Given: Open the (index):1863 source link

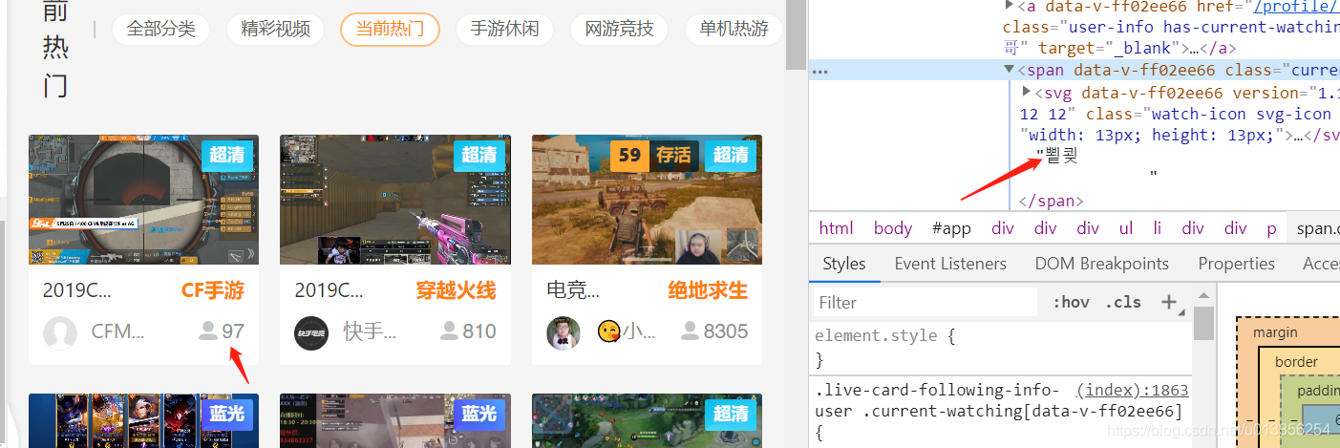Looking at the screenshot, I should (x=1132, y=390).
